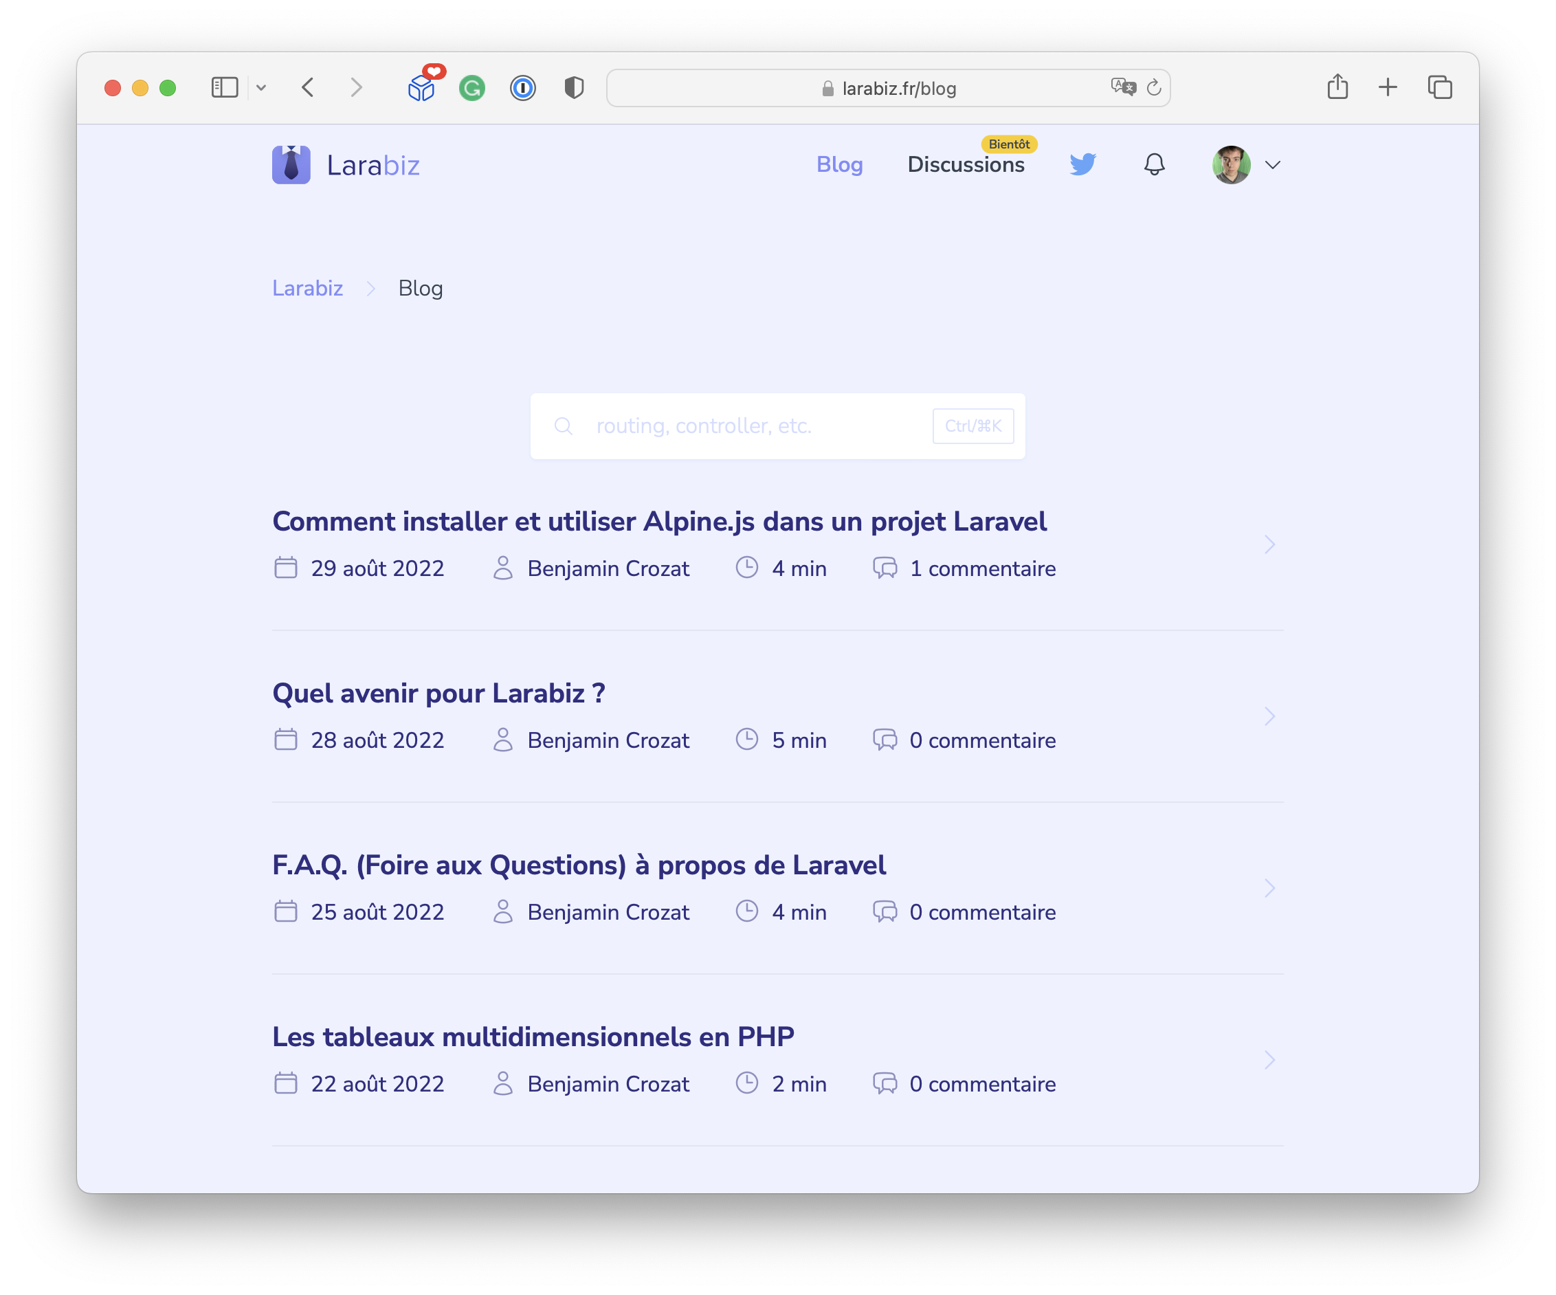Screen dimensions: 1556x1295
Task: Click the Blog breadcrumb item
Action: coord(420,288)
